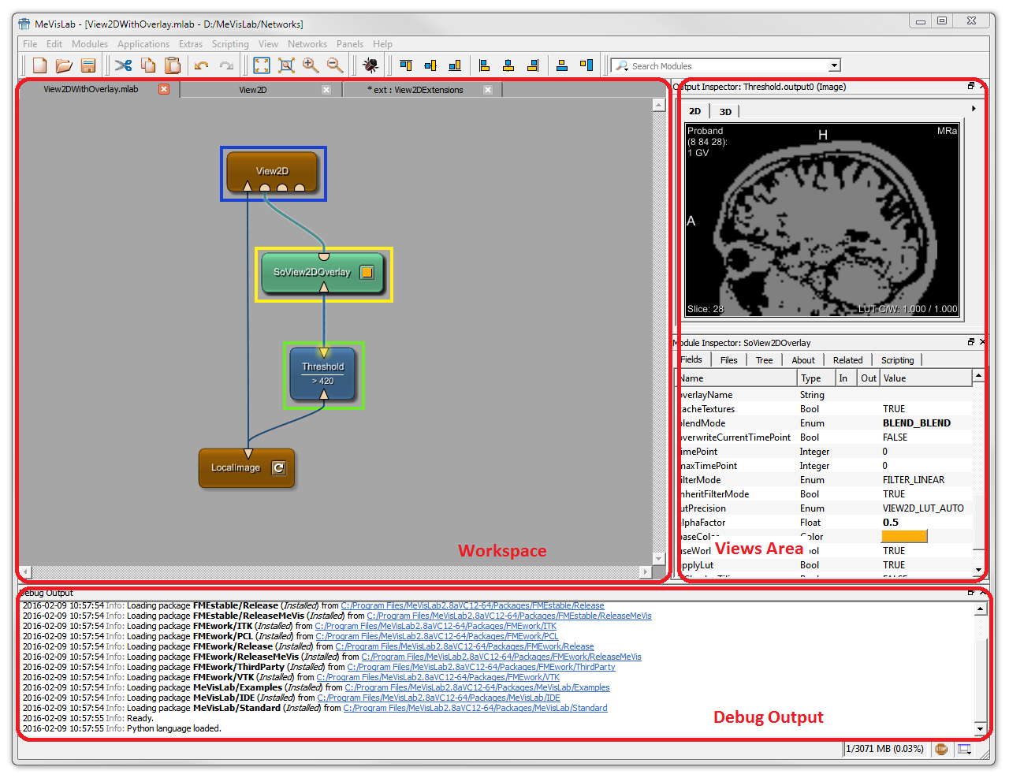Open the Modules menu

point(90,44)
